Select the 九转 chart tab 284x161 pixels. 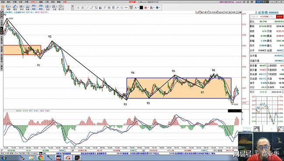point(198,12)
